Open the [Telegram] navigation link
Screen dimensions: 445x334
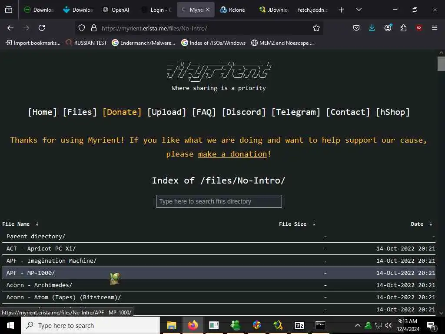[x=296, y=112]
